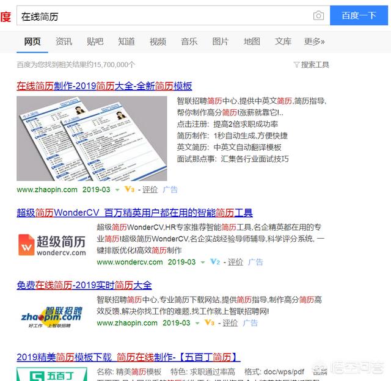Click text 简历制作: 1秒自动生成,方便快捷
Screen dimensions: 391x381
click(x=232, y=136)
